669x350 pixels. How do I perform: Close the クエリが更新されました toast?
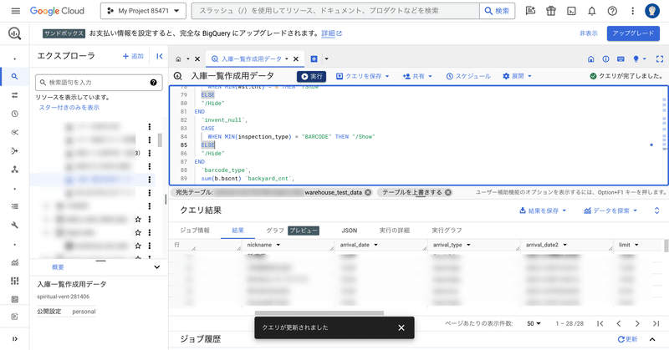(x=401, y=327)
